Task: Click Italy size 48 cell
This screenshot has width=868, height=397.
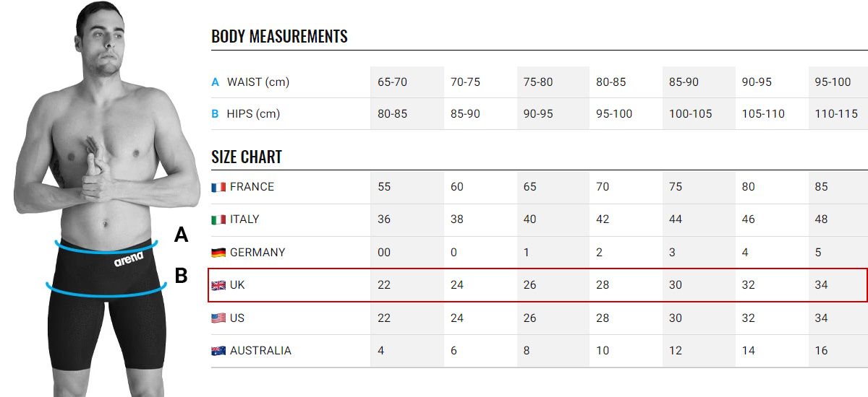Action: [x=821, y=219]
